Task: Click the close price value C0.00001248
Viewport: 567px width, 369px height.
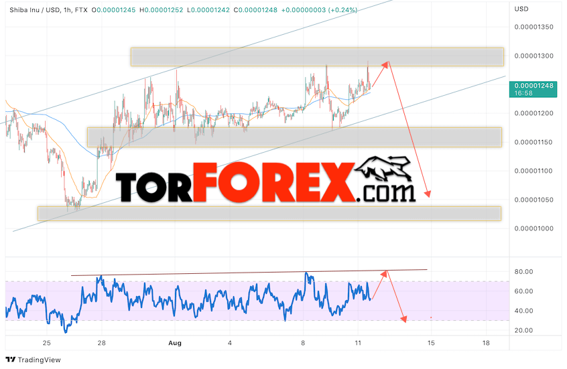Action: click(x=255, y=10)
